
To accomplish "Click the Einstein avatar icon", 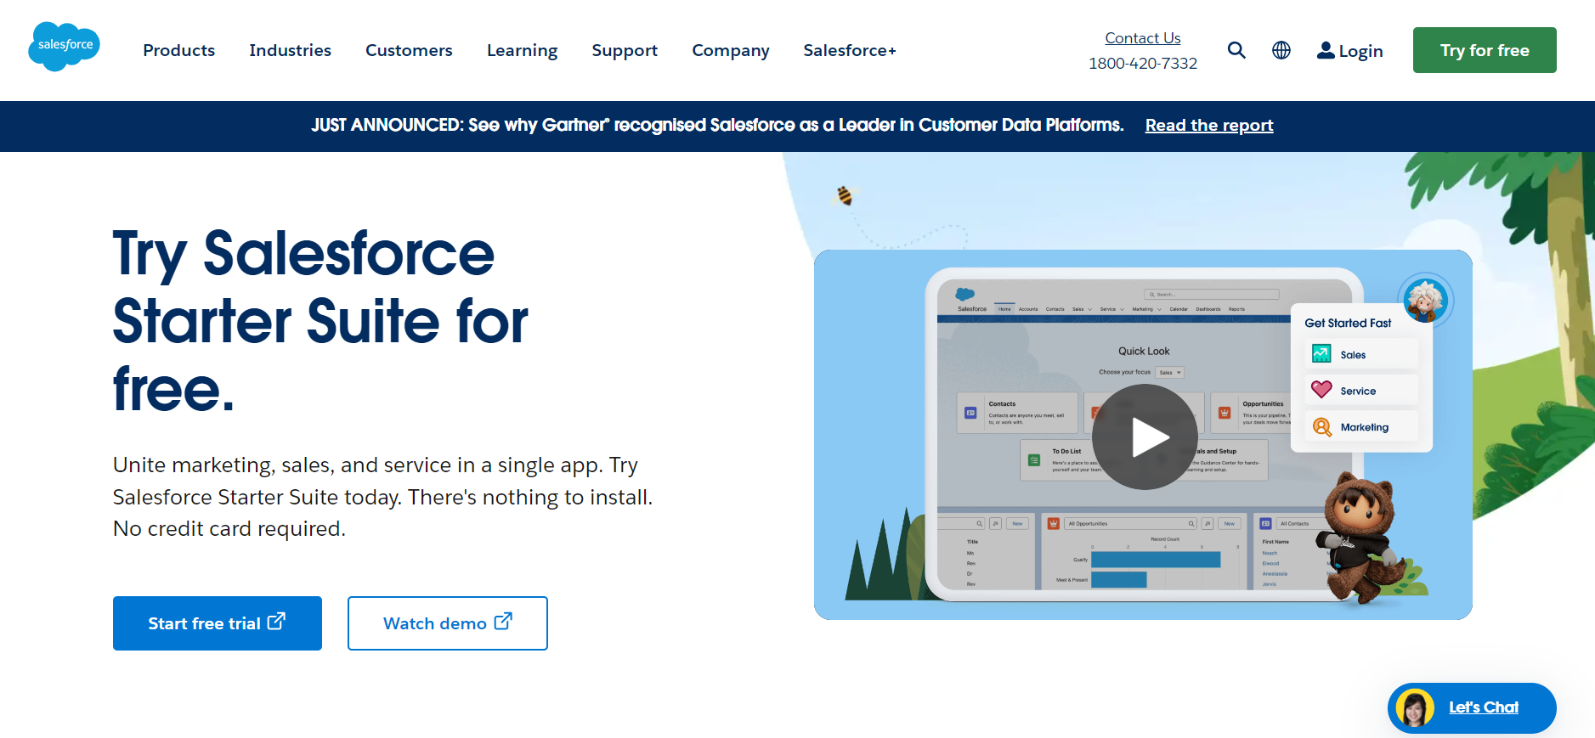I will (x=1426, y=299).
